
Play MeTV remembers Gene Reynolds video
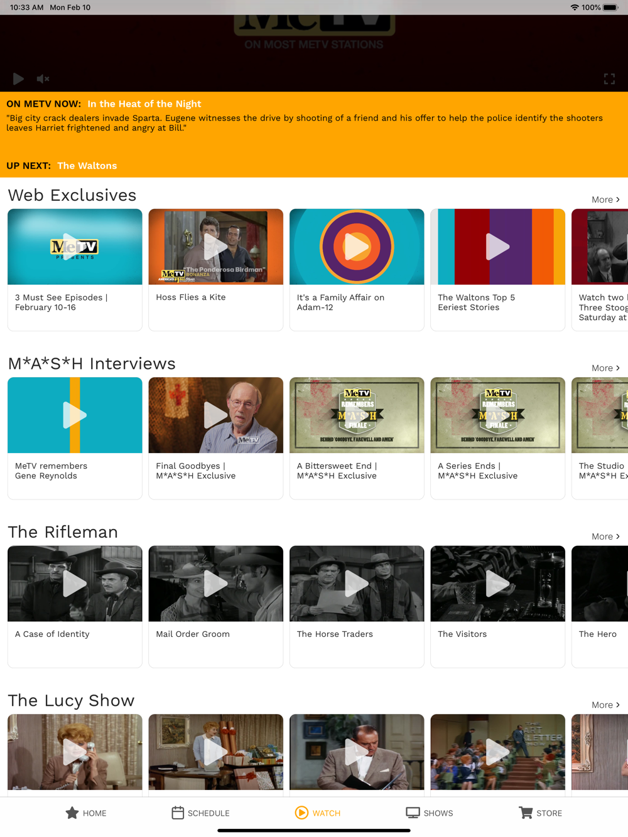click(x=75, y=415)
